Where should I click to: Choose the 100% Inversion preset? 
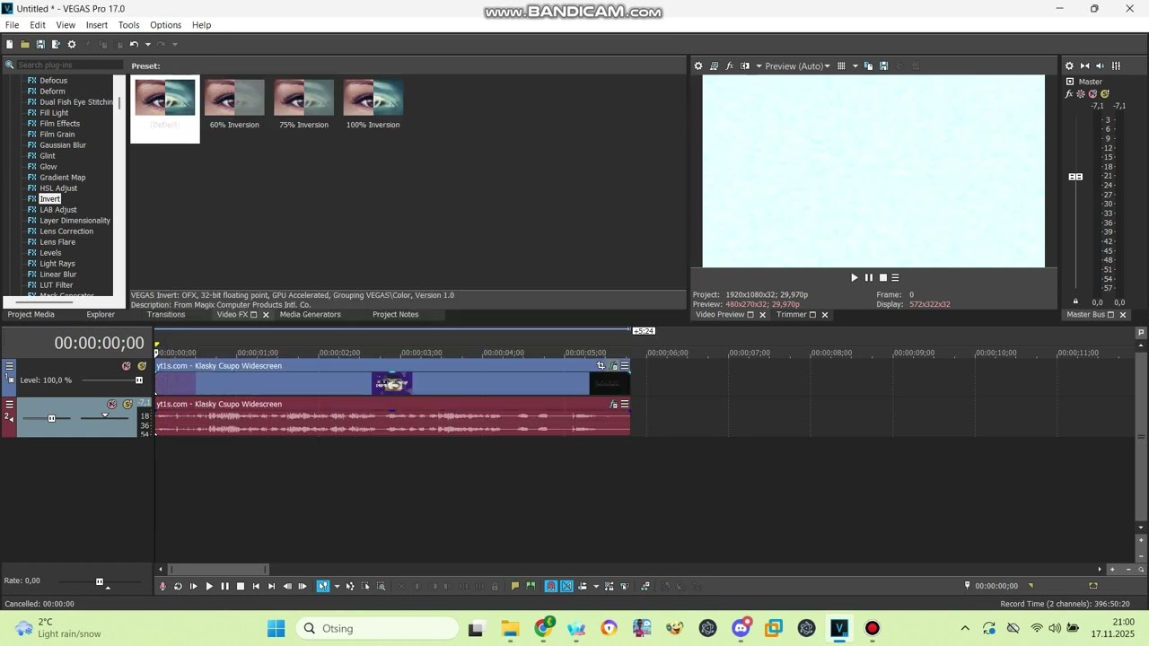coord(373,105)
